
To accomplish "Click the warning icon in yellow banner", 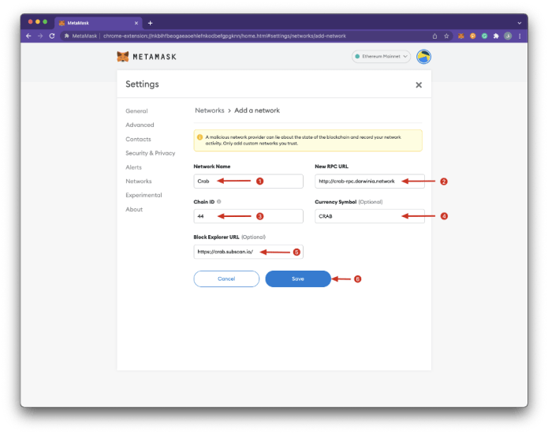I will 200,137.
